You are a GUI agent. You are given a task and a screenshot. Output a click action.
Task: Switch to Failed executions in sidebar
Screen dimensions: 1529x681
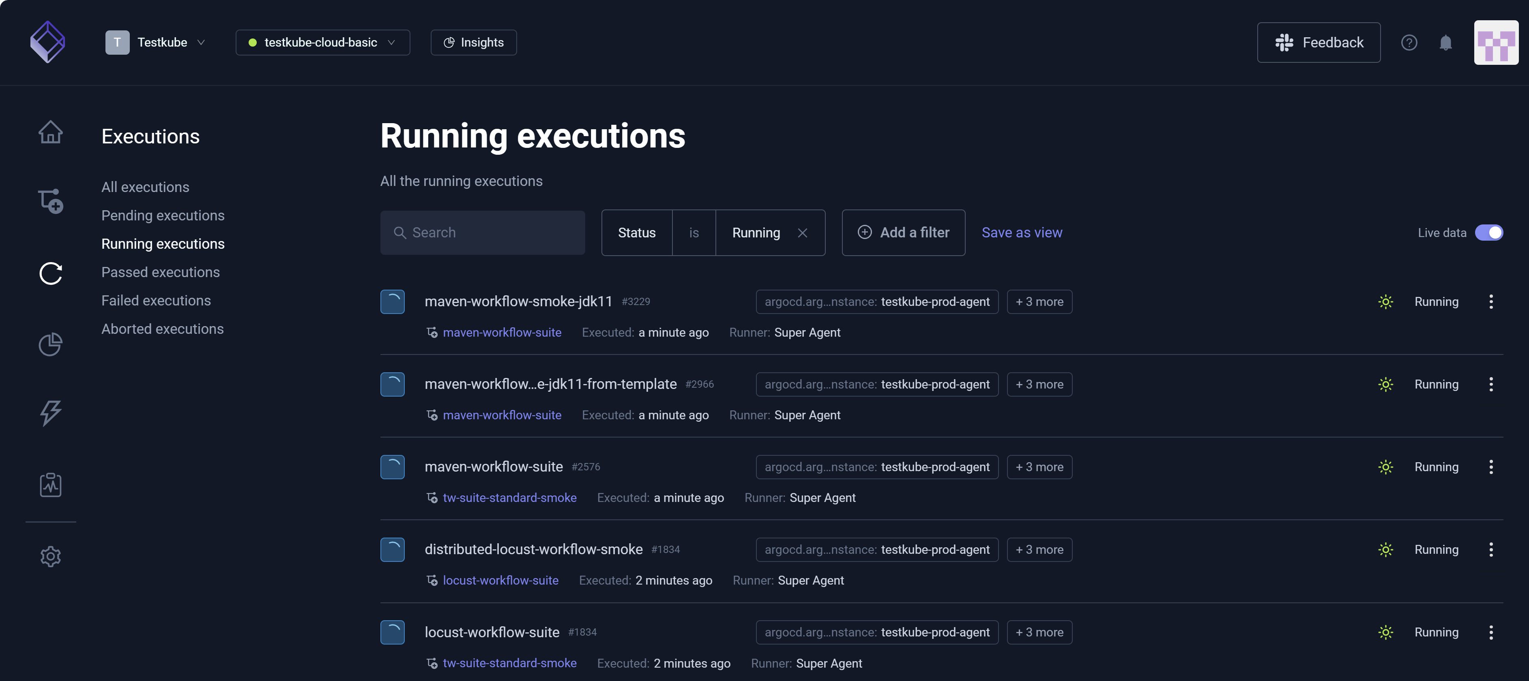[156, 301]
